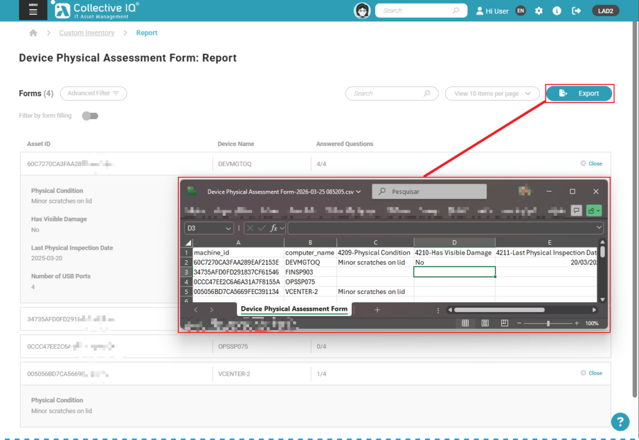The image size is (639, 440).
Task: Expand the Name Box dropdown showing D3
Action: (x=228, y=228)
